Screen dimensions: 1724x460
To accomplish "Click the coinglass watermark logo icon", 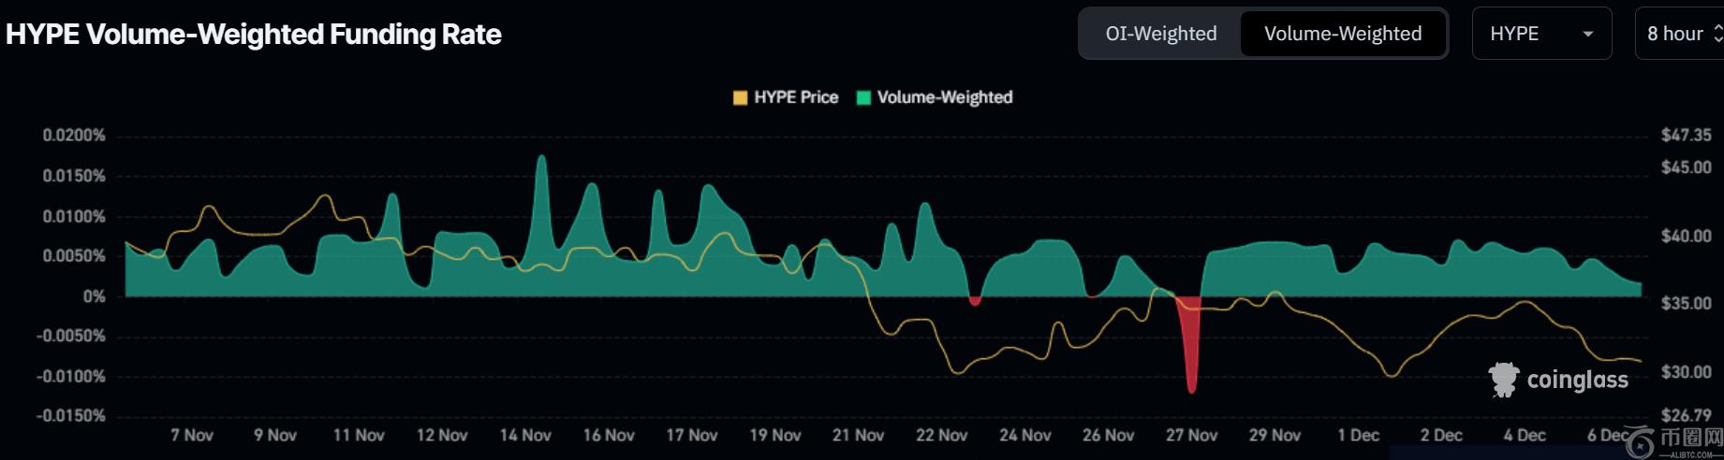I will [x=1504, y=380].
